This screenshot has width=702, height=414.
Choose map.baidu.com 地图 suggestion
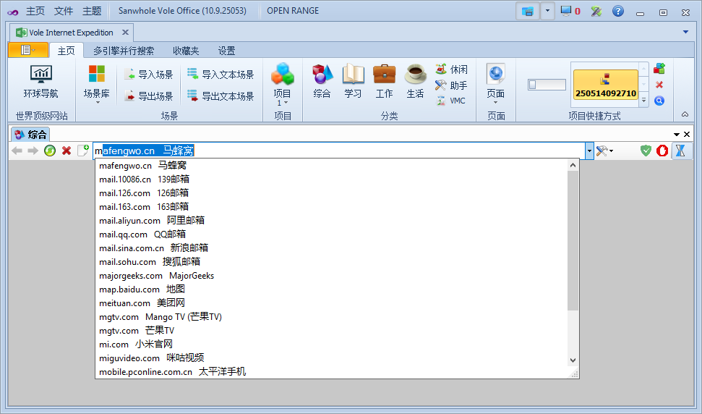pos(331,290)
